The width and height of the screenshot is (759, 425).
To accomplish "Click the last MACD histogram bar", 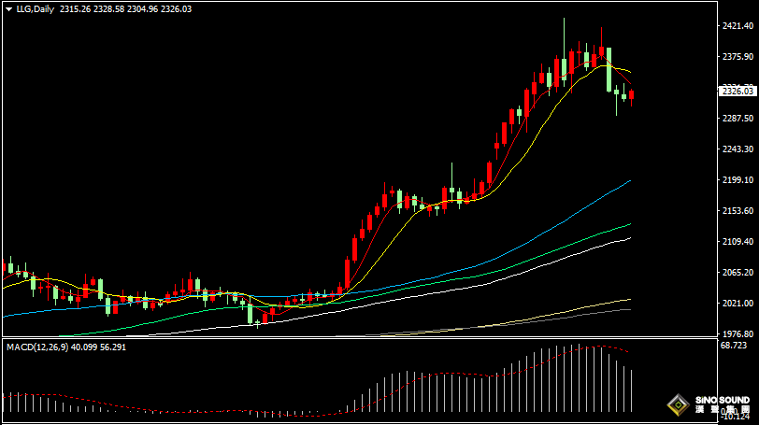I will (632, 390).
